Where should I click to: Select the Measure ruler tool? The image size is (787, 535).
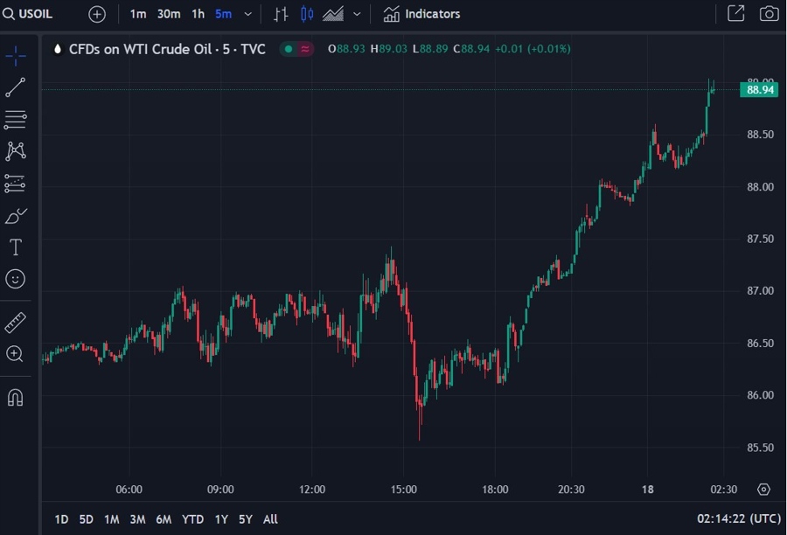click(16, 322)
